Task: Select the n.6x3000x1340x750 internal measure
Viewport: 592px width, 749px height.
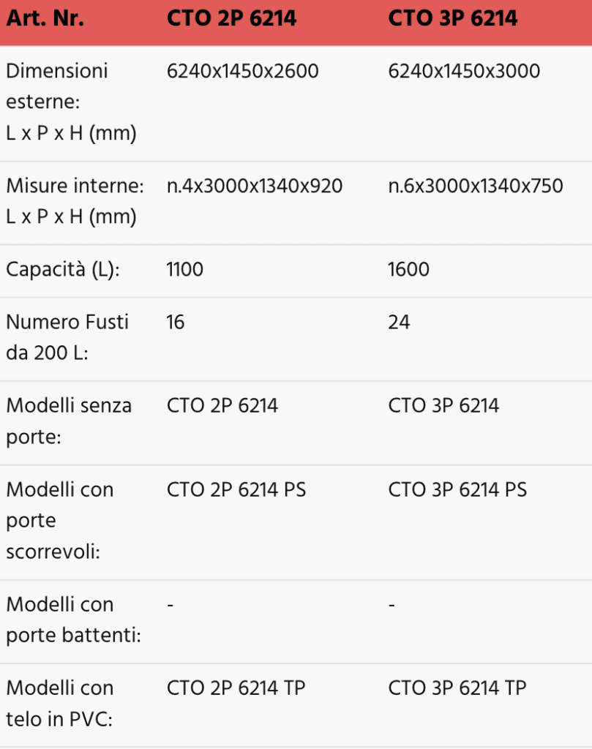Action: pyautogui.click(x=476, y=187)
